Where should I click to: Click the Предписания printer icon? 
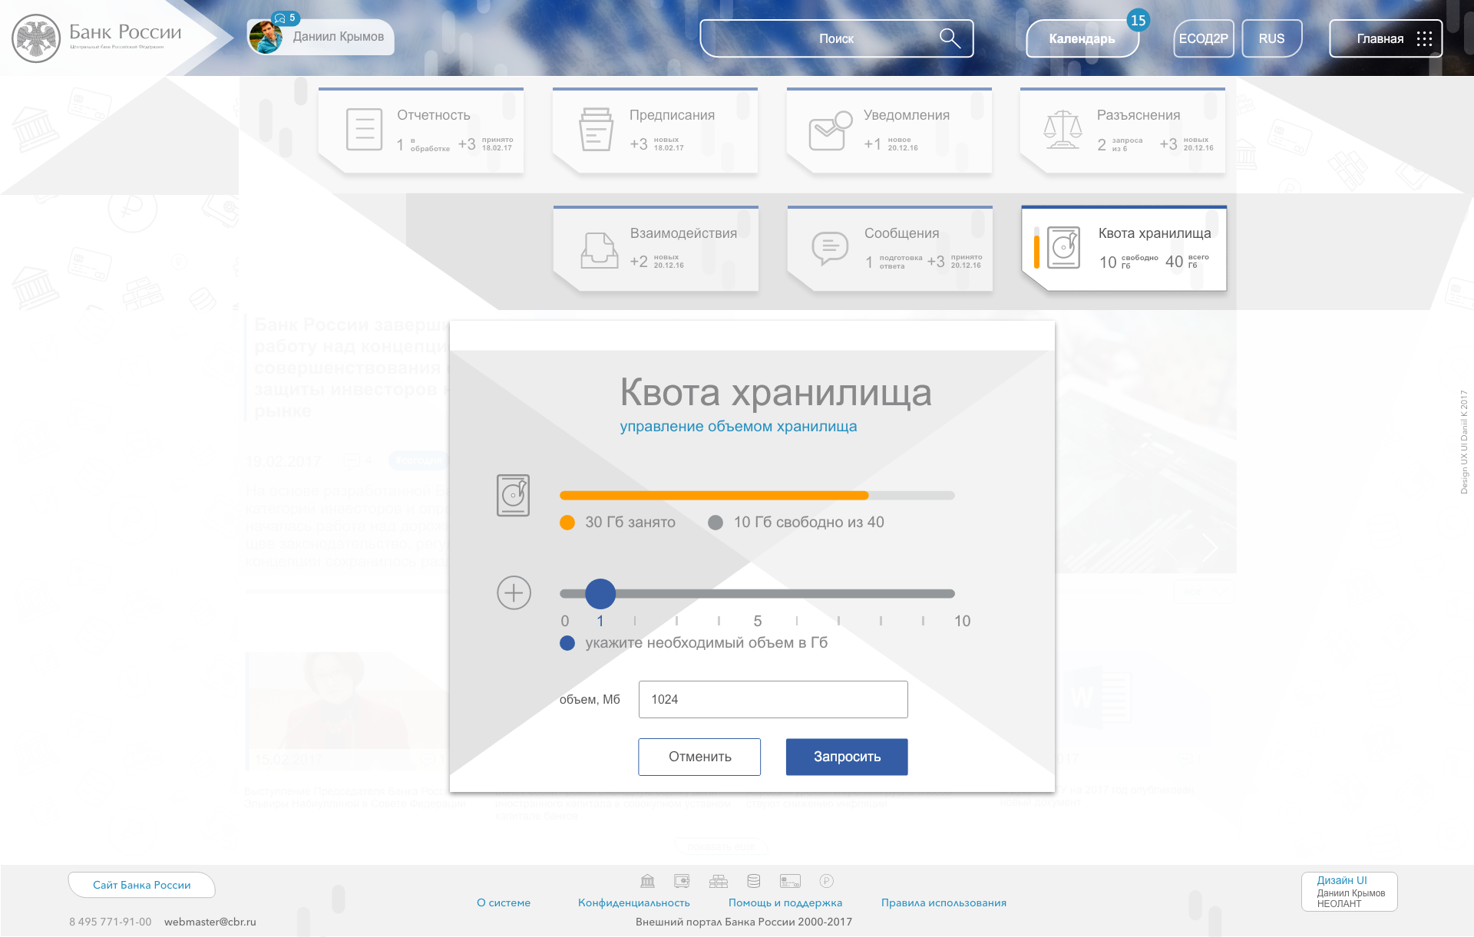(x=597, y=129)
